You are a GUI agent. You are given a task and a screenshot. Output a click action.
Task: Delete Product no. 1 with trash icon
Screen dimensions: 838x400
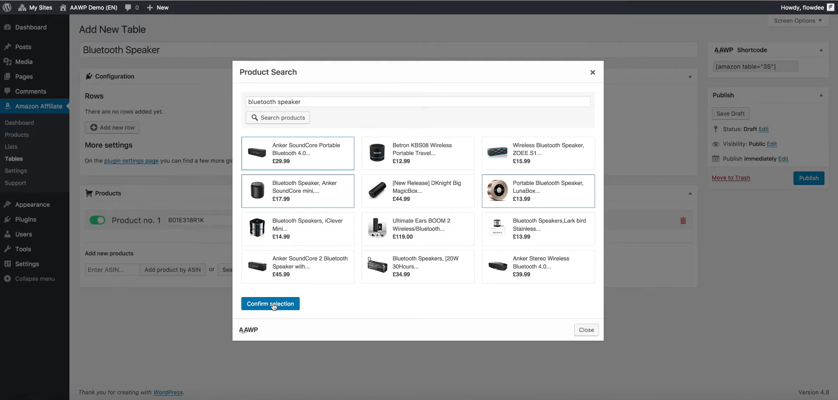(x=683, y=221)
